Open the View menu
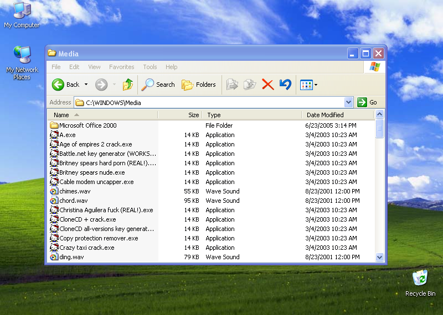The width and height of the screenshot is (443, 315). (x=94, y=67)
